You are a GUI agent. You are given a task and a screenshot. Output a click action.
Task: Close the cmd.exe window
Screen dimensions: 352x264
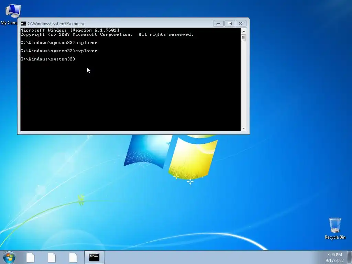241,24
